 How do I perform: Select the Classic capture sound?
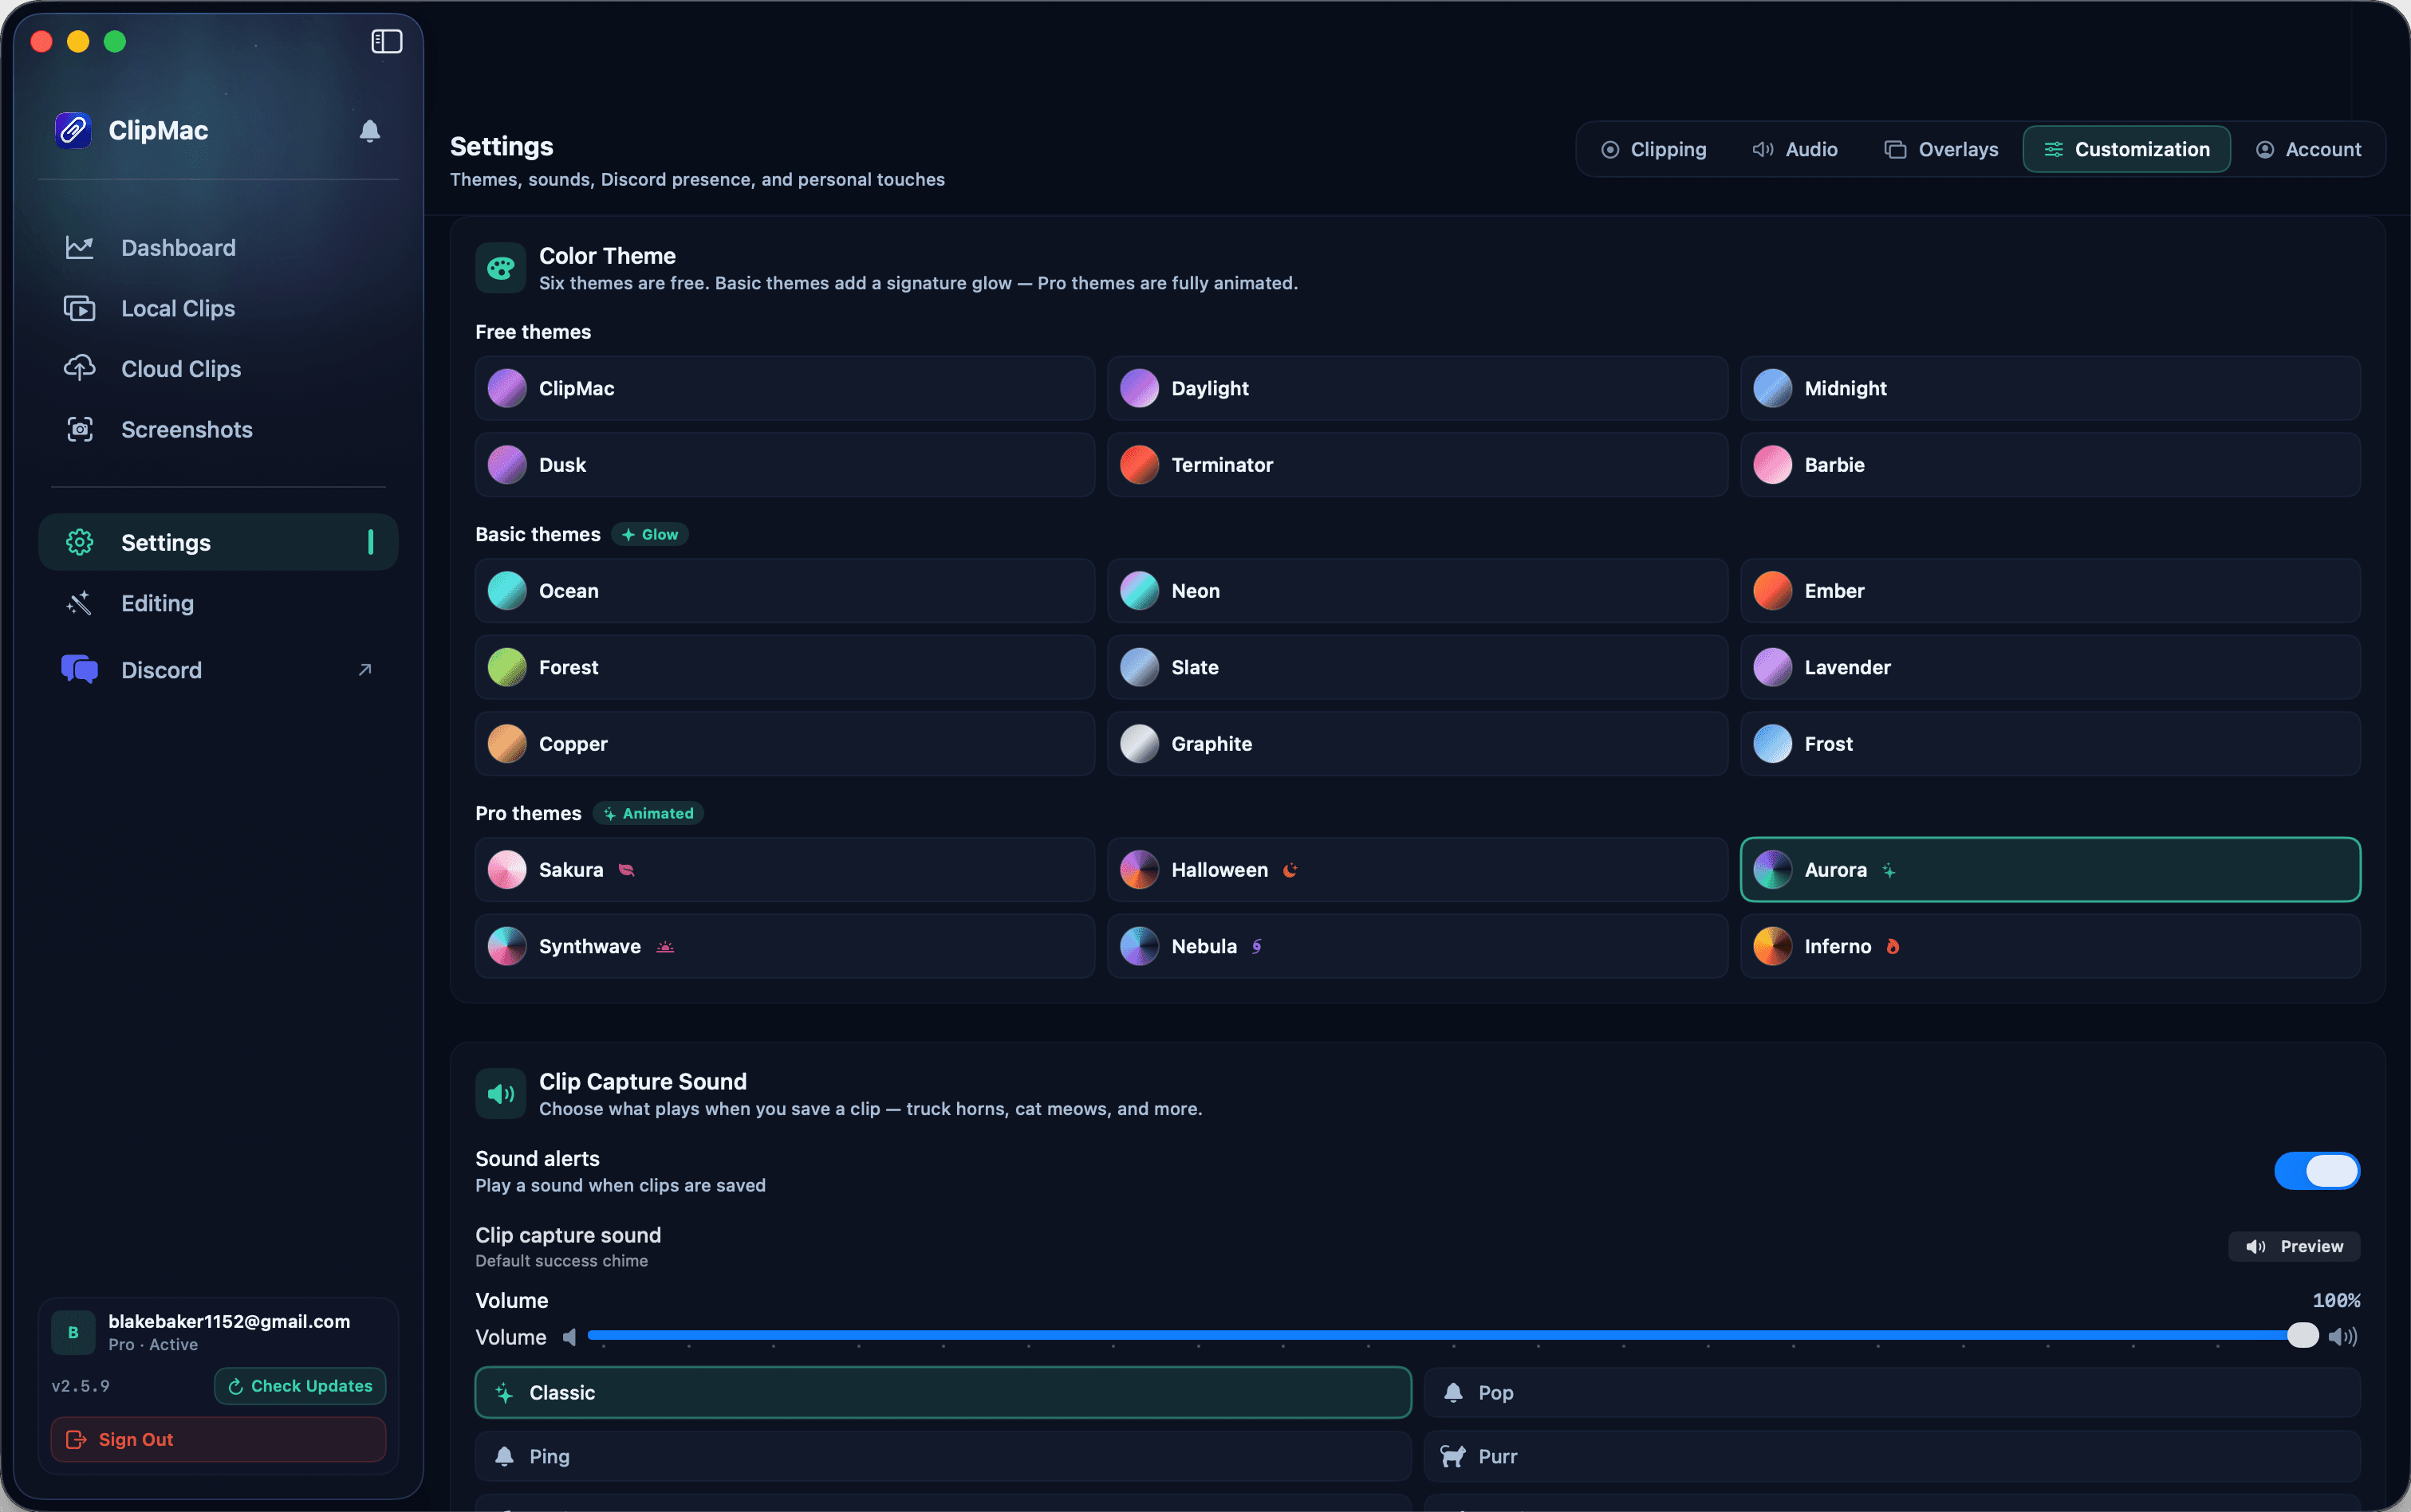(x=943, y=1393)
